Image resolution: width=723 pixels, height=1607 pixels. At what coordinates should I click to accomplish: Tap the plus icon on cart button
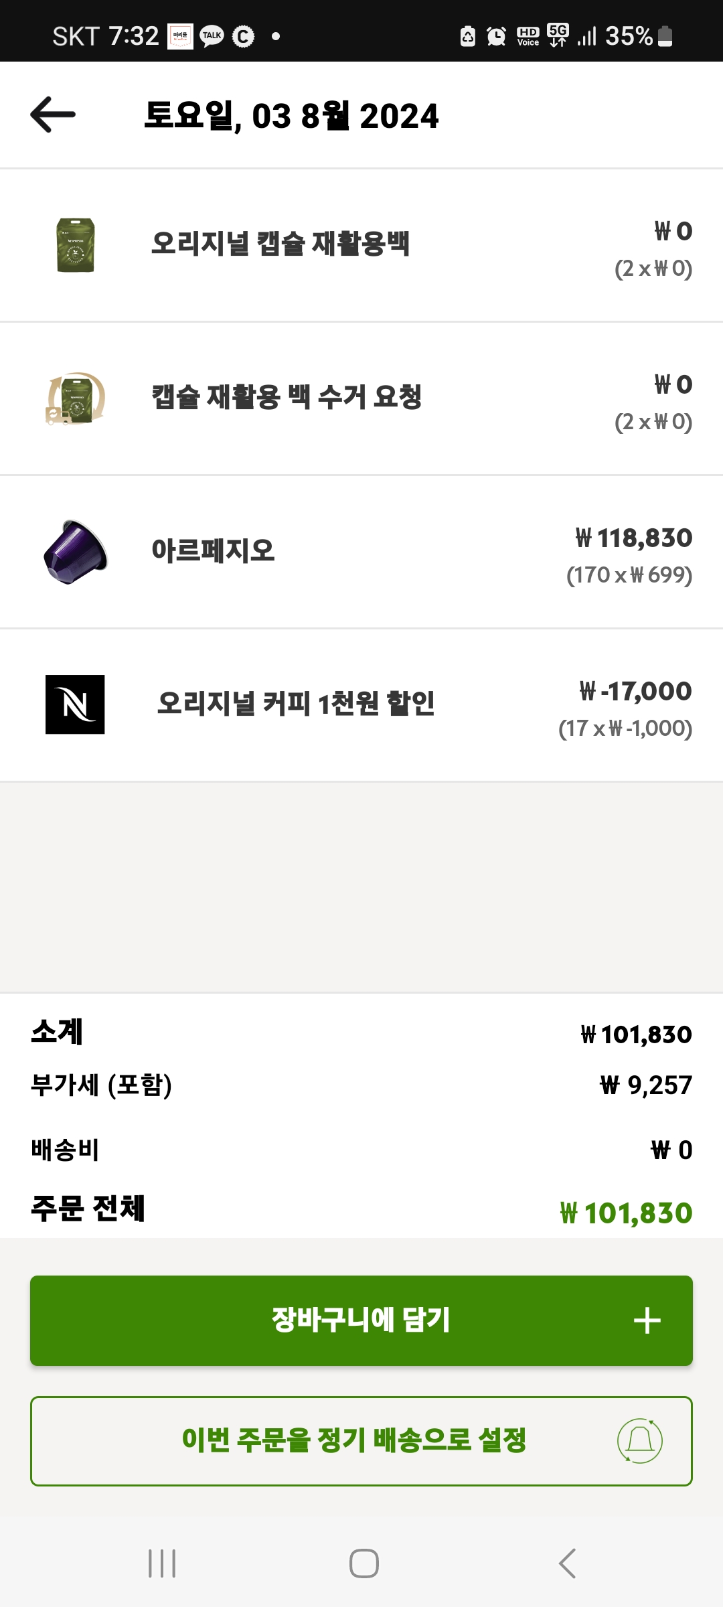coord(647,1320)
